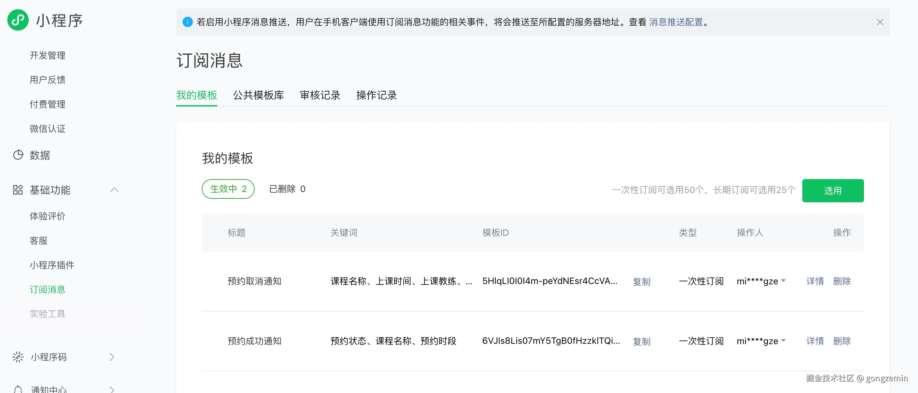Click the 小程序码 sunburst icon
The width and height of the screenshot is (918, 393).
click(x=18, y=357)
